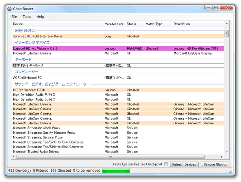Image resolution: width=241 pixels, height=182 pixels.
Task: Collapse the Sony sa0105 group header
Action: [25, 30]
